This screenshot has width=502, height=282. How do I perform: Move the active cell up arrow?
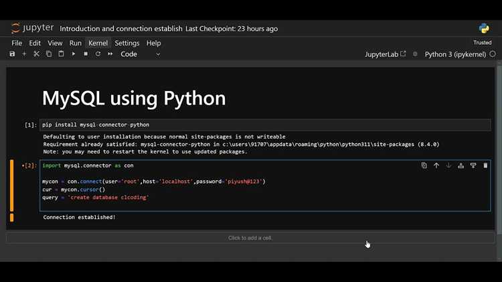(436, 165)
